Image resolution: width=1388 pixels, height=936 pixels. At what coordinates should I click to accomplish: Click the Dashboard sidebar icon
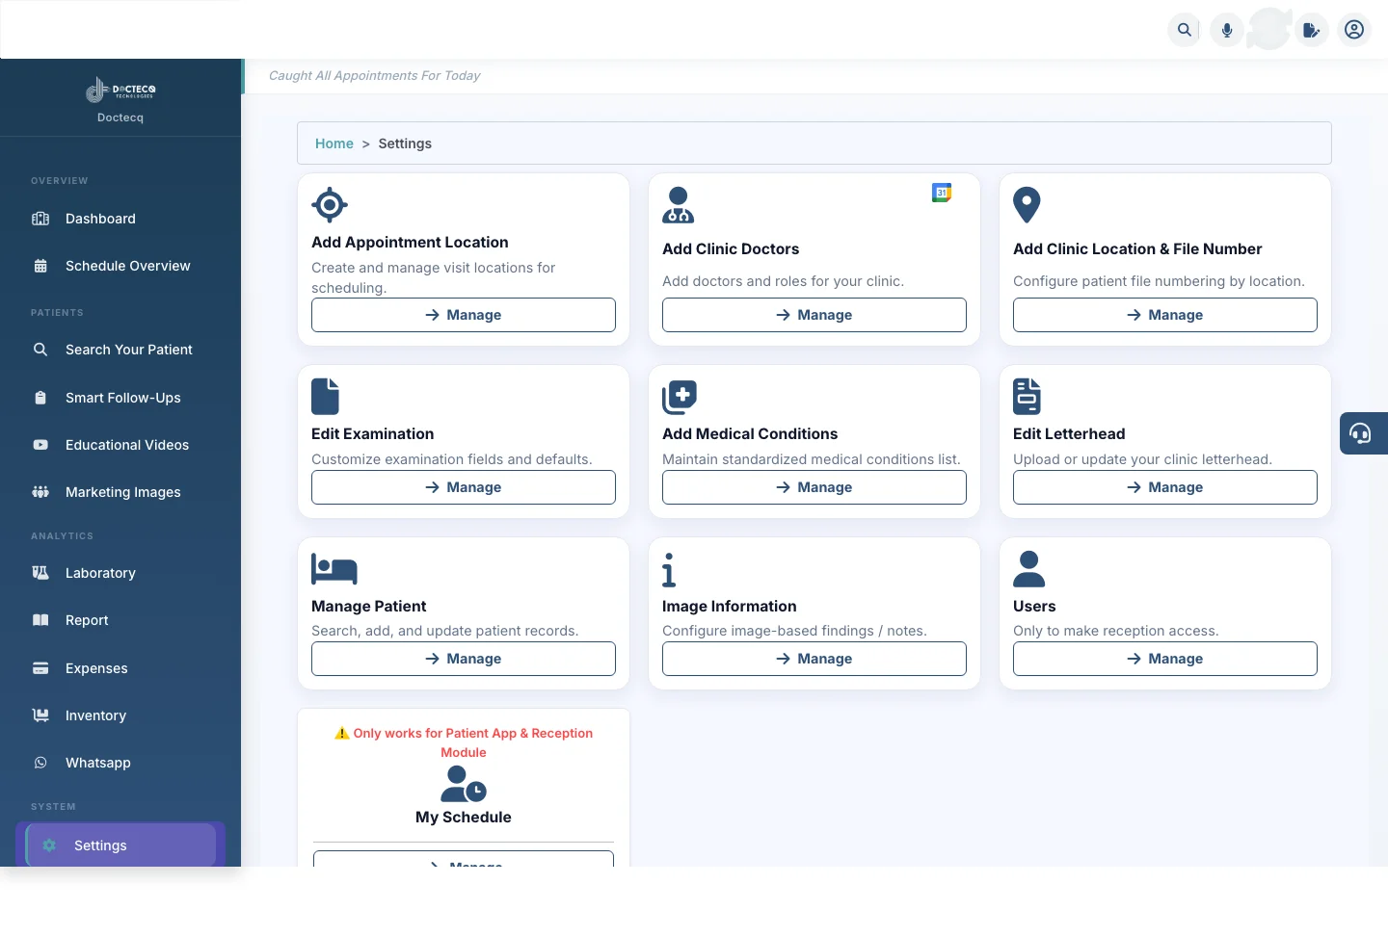coord(40,219)
